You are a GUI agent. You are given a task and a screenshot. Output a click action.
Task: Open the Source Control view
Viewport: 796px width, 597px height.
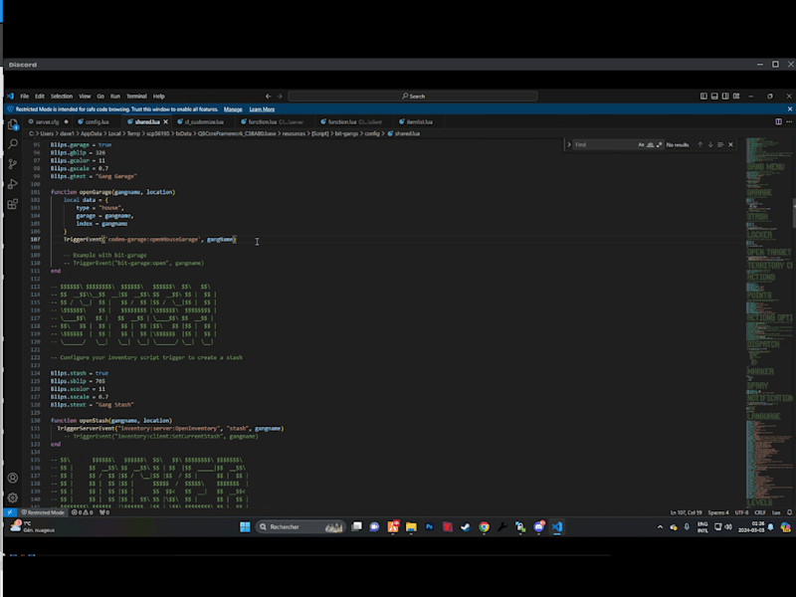[x=13, y=164]
